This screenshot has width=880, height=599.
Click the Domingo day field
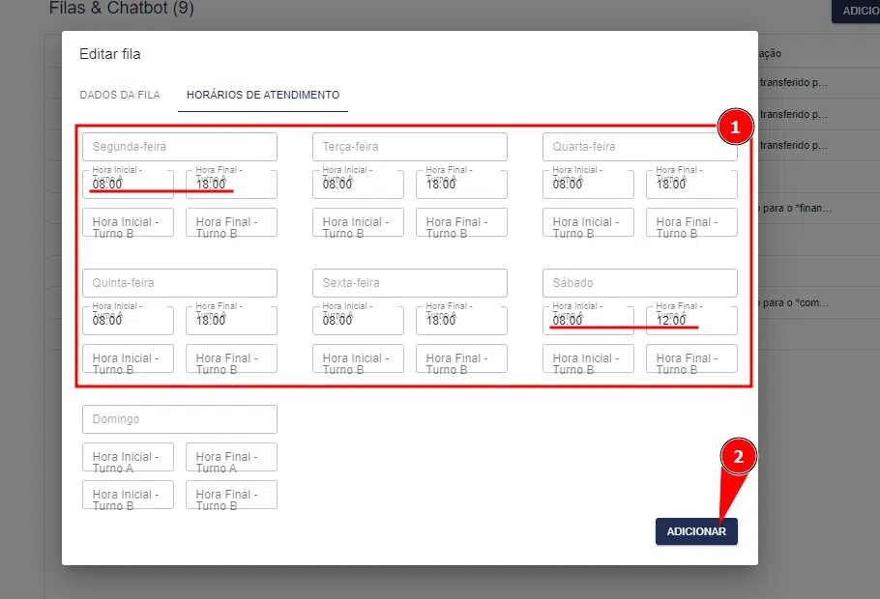click(x=180, y=419)
